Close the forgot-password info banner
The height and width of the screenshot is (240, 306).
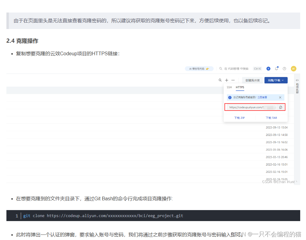click(280, 97)
